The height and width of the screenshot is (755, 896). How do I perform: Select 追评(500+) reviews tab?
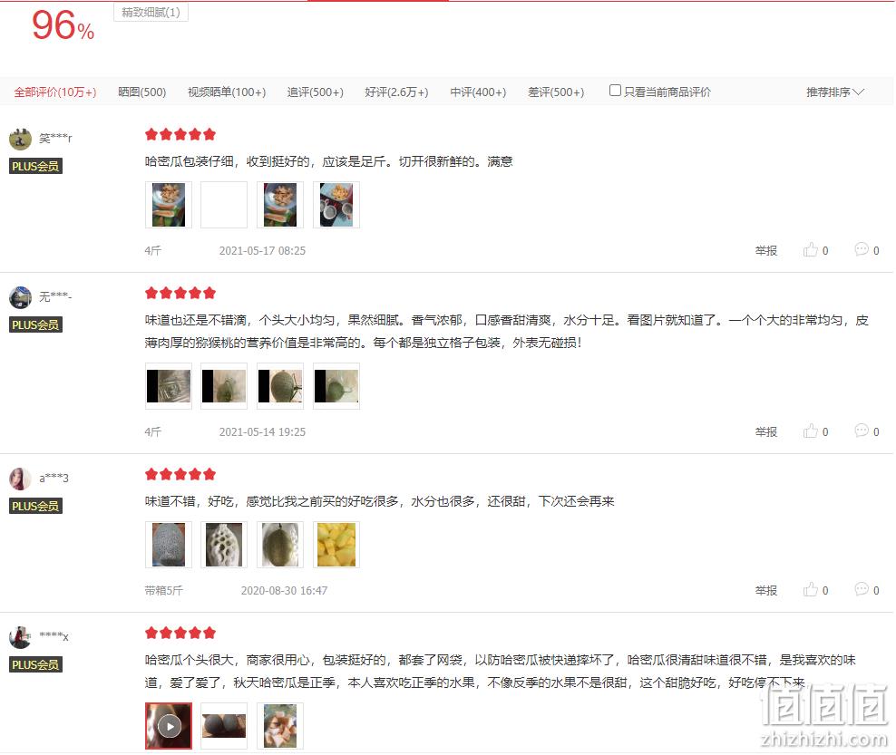pyautogui.click(x=315, y=92)
